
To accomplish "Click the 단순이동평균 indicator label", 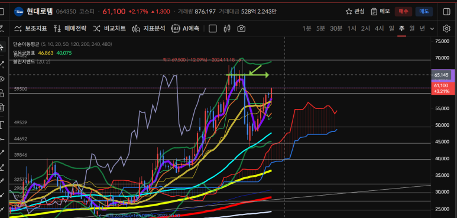I will (x=26, y=44).
